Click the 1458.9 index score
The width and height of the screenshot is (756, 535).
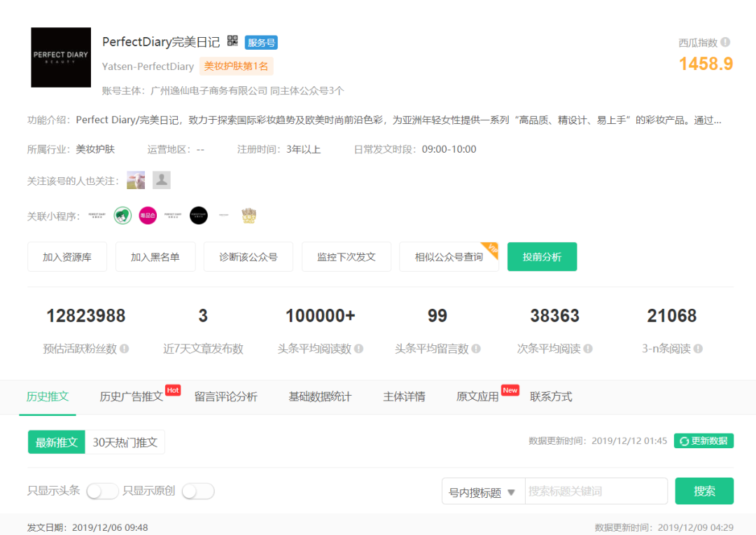click(706, 64)
